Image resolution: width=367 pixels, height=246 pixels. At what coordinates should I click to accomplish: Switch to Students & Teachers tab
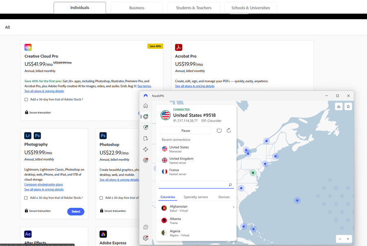[194, 8]
